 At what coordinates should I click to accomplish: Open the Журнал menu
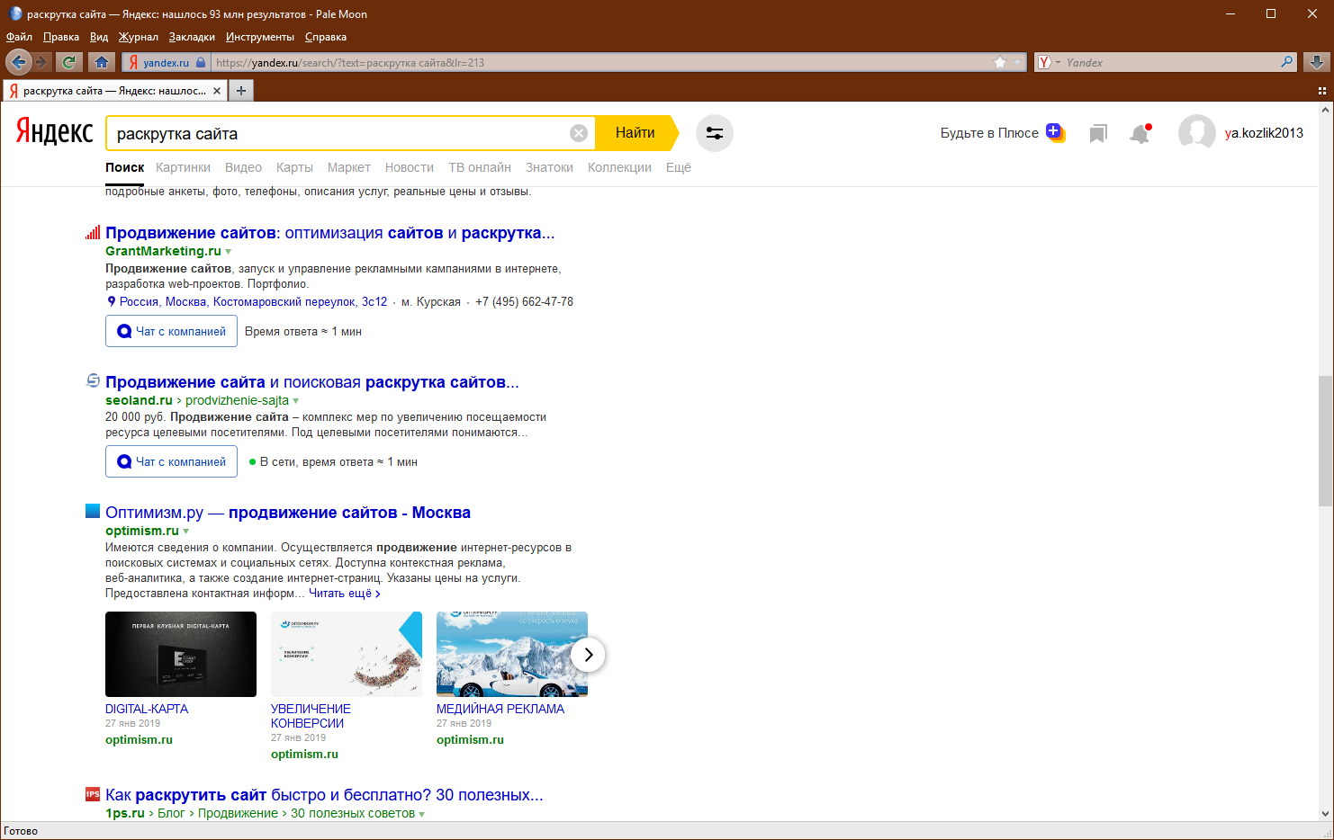[139, 37]
